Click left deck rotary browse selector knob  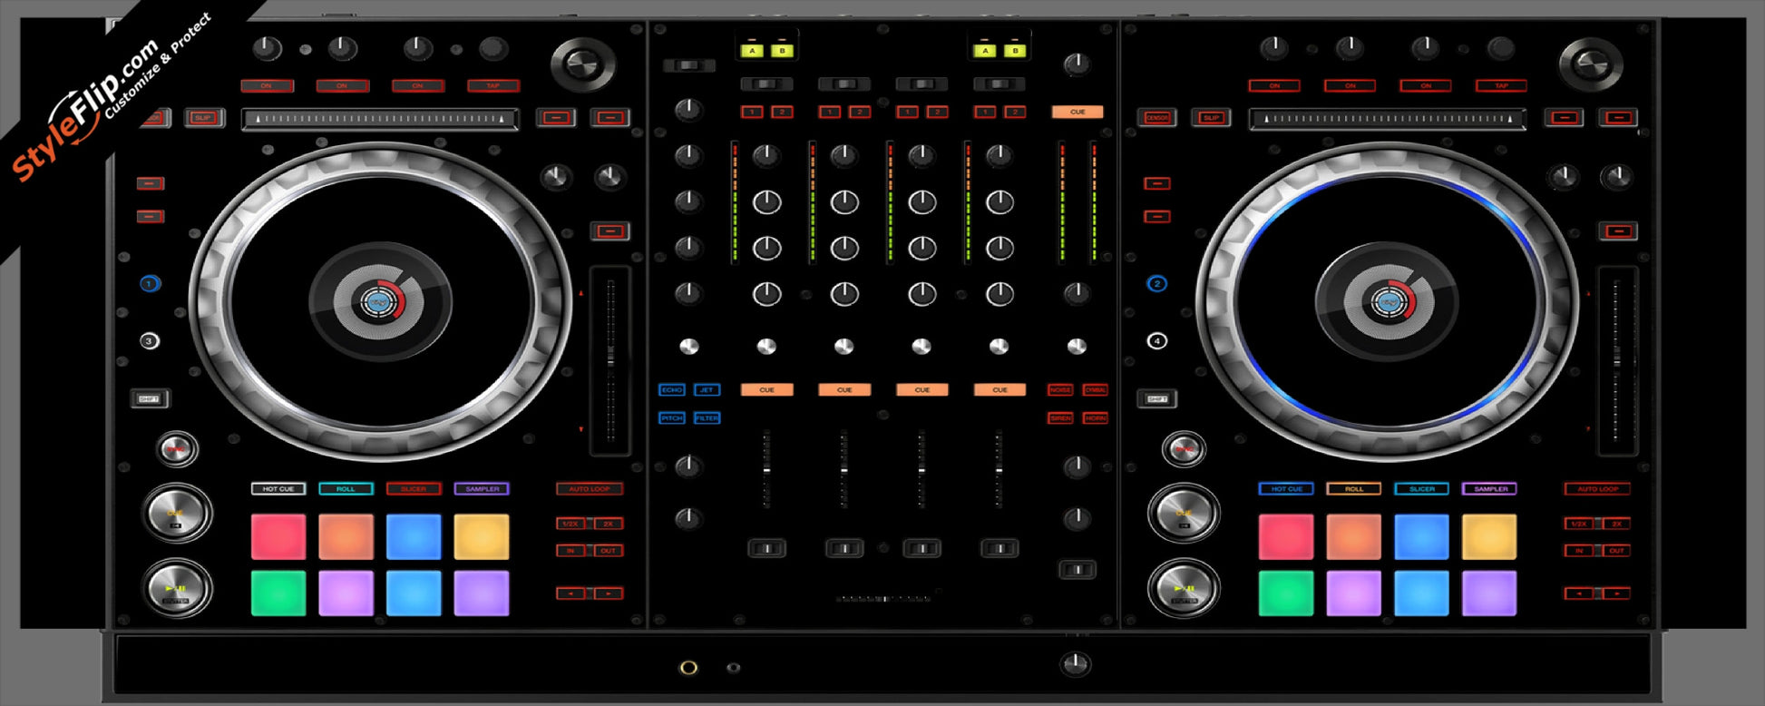[583, 64]
